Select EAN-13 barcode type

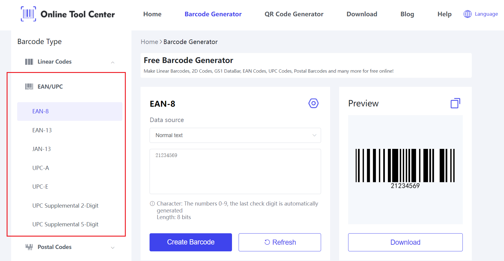pos(42,130)
